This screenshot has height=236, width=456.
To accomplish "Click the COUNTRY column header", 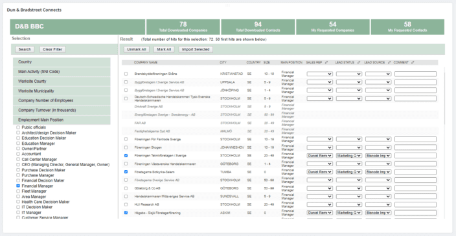I will coord(254,63).
